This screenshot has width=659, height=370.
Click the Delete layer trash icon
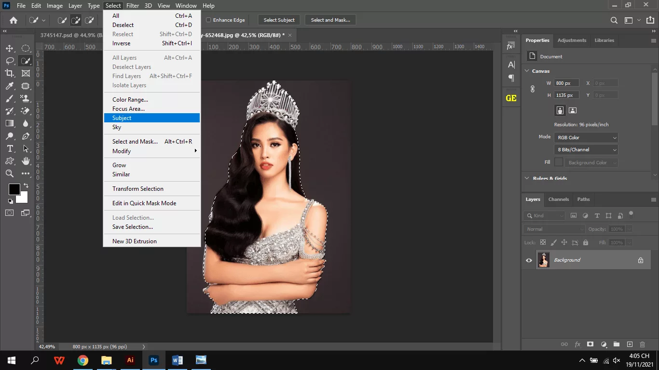(x=642, y=344)
